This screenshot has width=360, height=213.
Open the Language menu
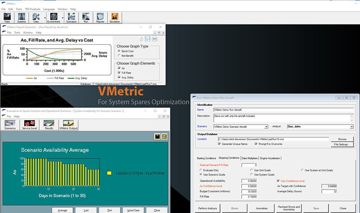tap(49, 9)
